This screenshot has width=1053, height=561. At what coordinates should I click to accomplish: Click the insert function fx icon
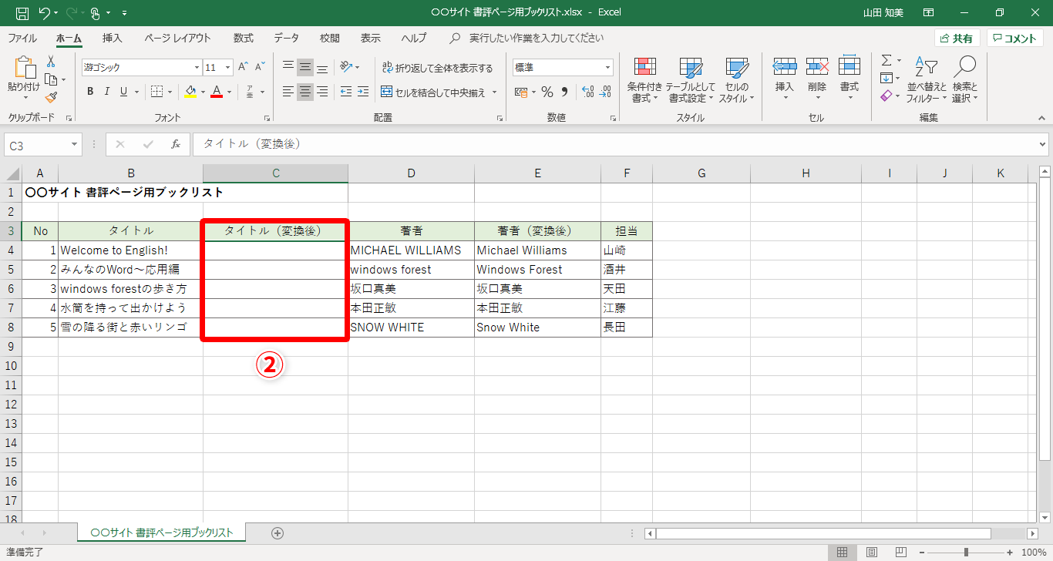click(x=176, y=144)
